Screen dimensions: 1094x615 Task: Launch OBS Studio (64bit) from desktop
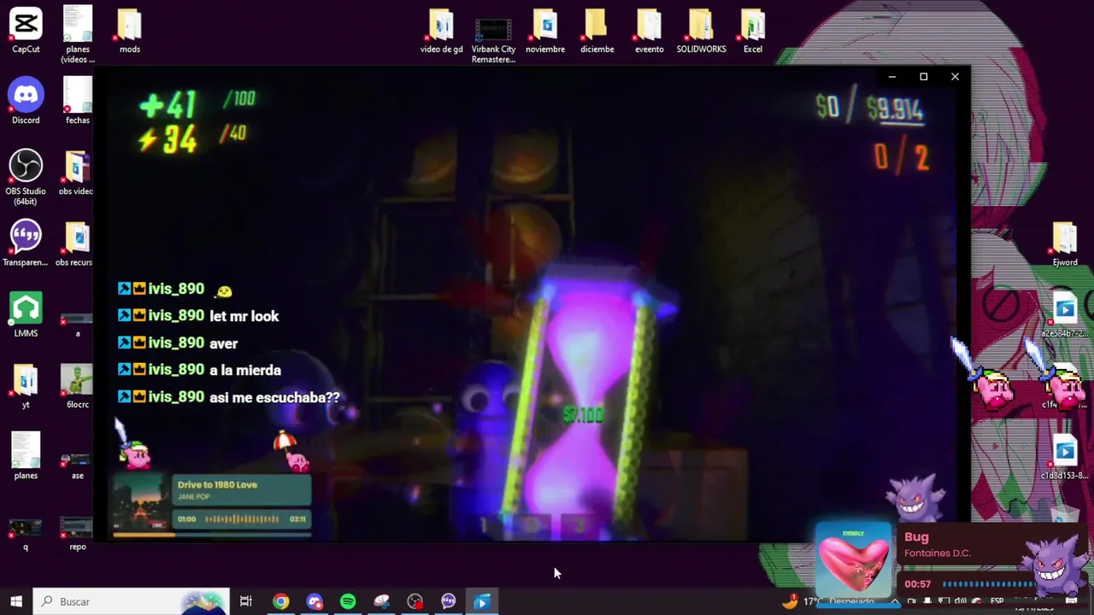point(26,178)
